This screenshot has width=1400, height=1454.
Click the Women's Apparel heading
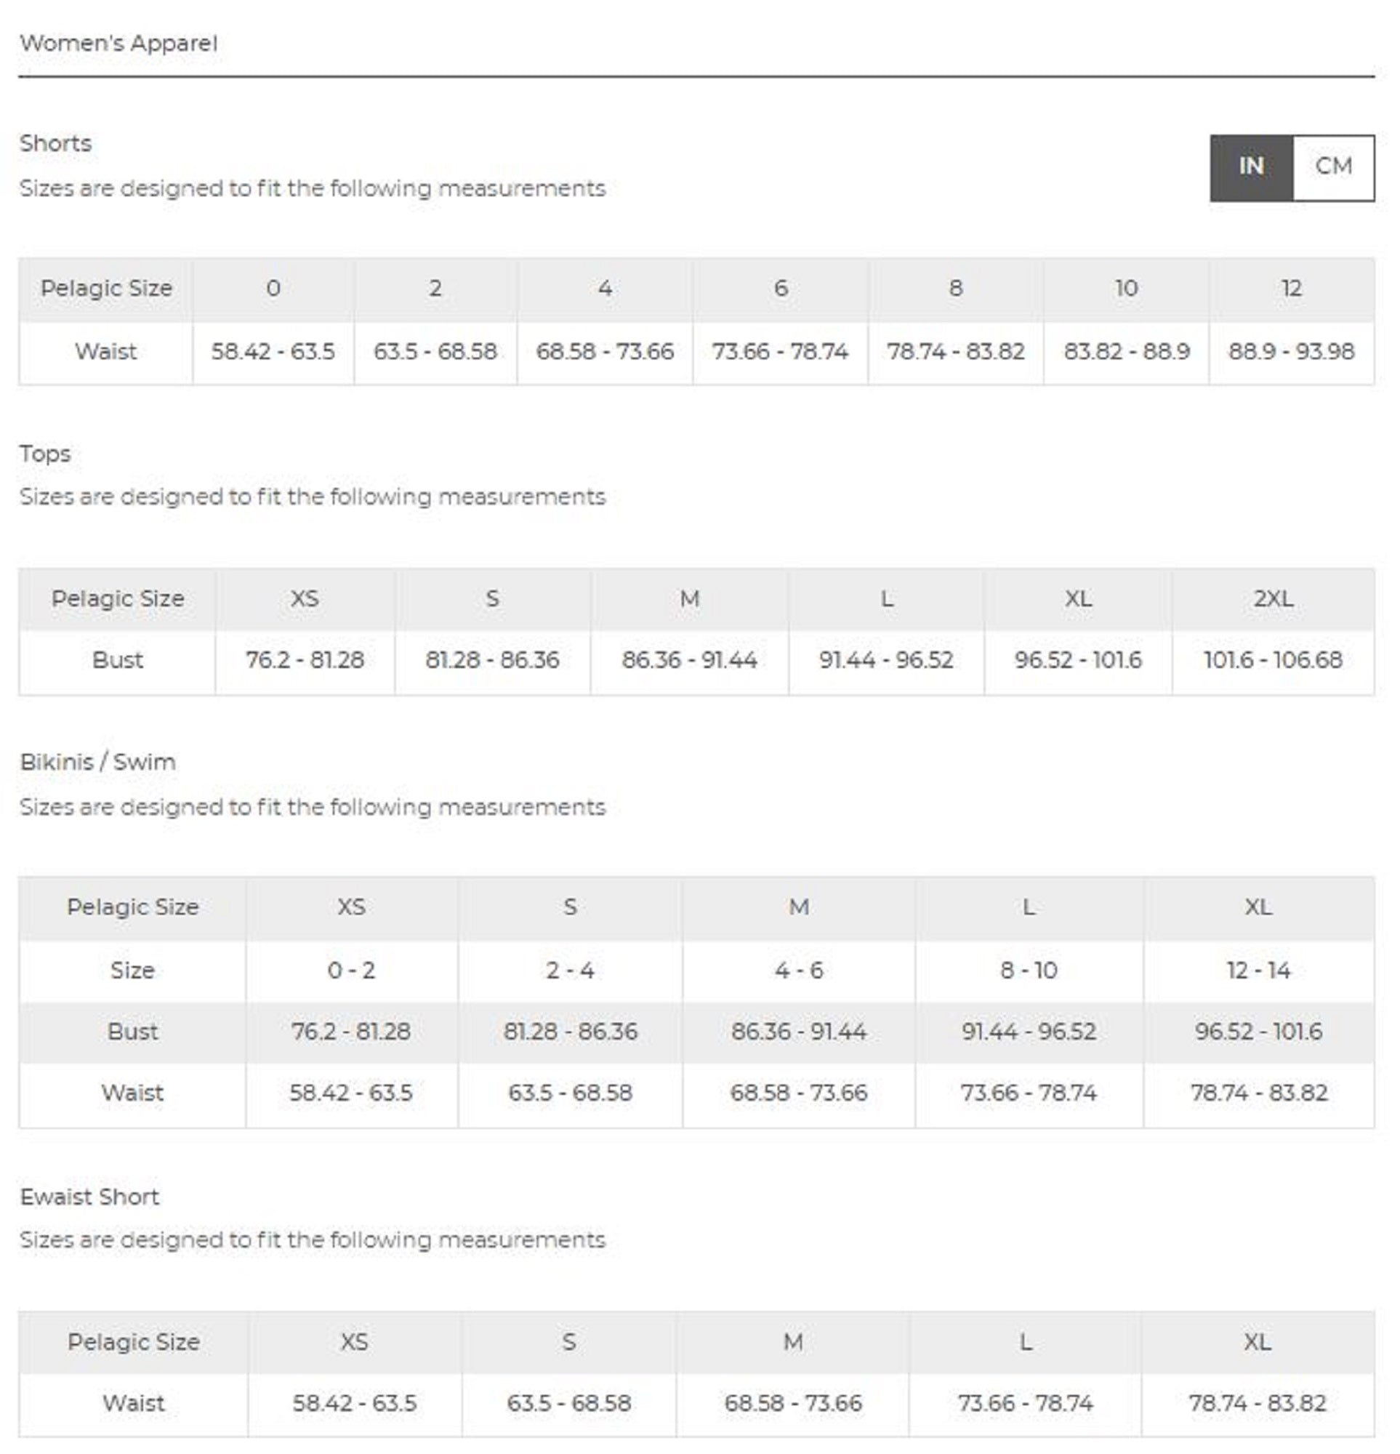118,43
